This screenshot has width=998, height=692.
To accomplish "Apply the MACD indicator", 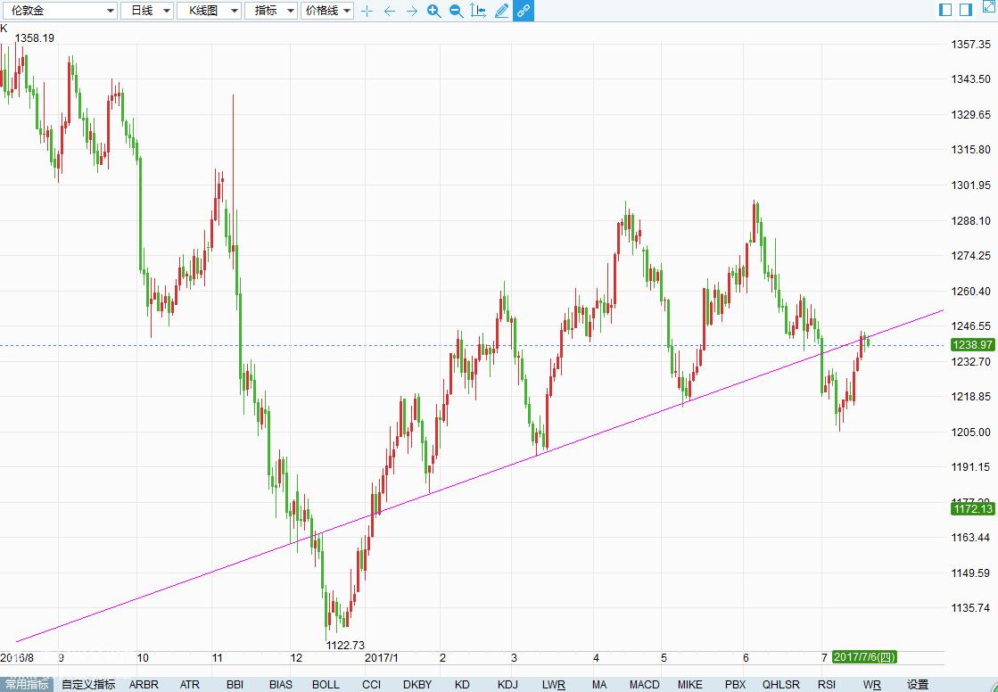I will [x=644, y=685].
